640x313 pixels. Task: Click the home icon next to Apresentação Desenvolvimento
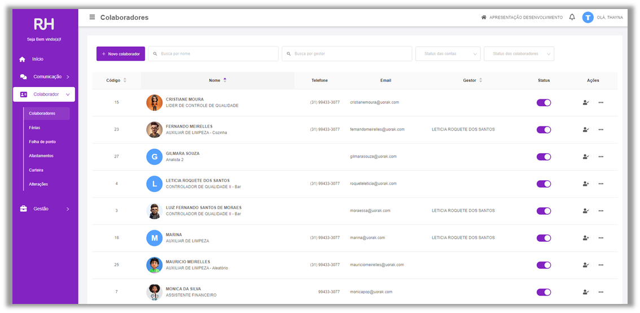click(x=484, y=18)
